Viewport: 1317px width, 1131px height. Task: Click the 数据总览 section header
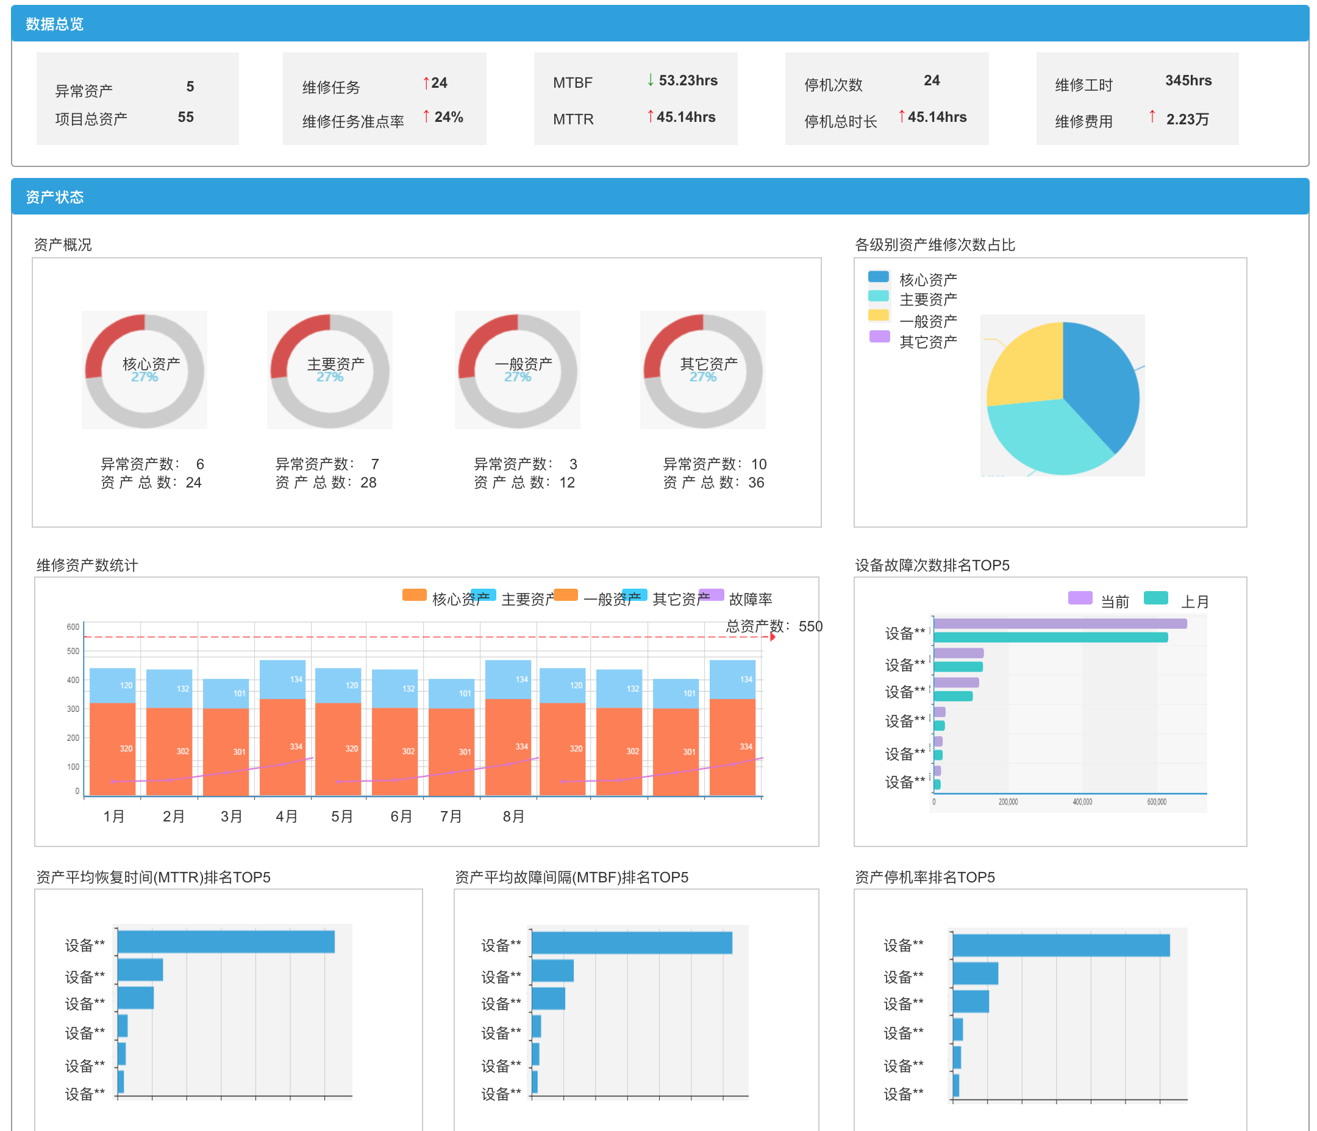point(55,24)
